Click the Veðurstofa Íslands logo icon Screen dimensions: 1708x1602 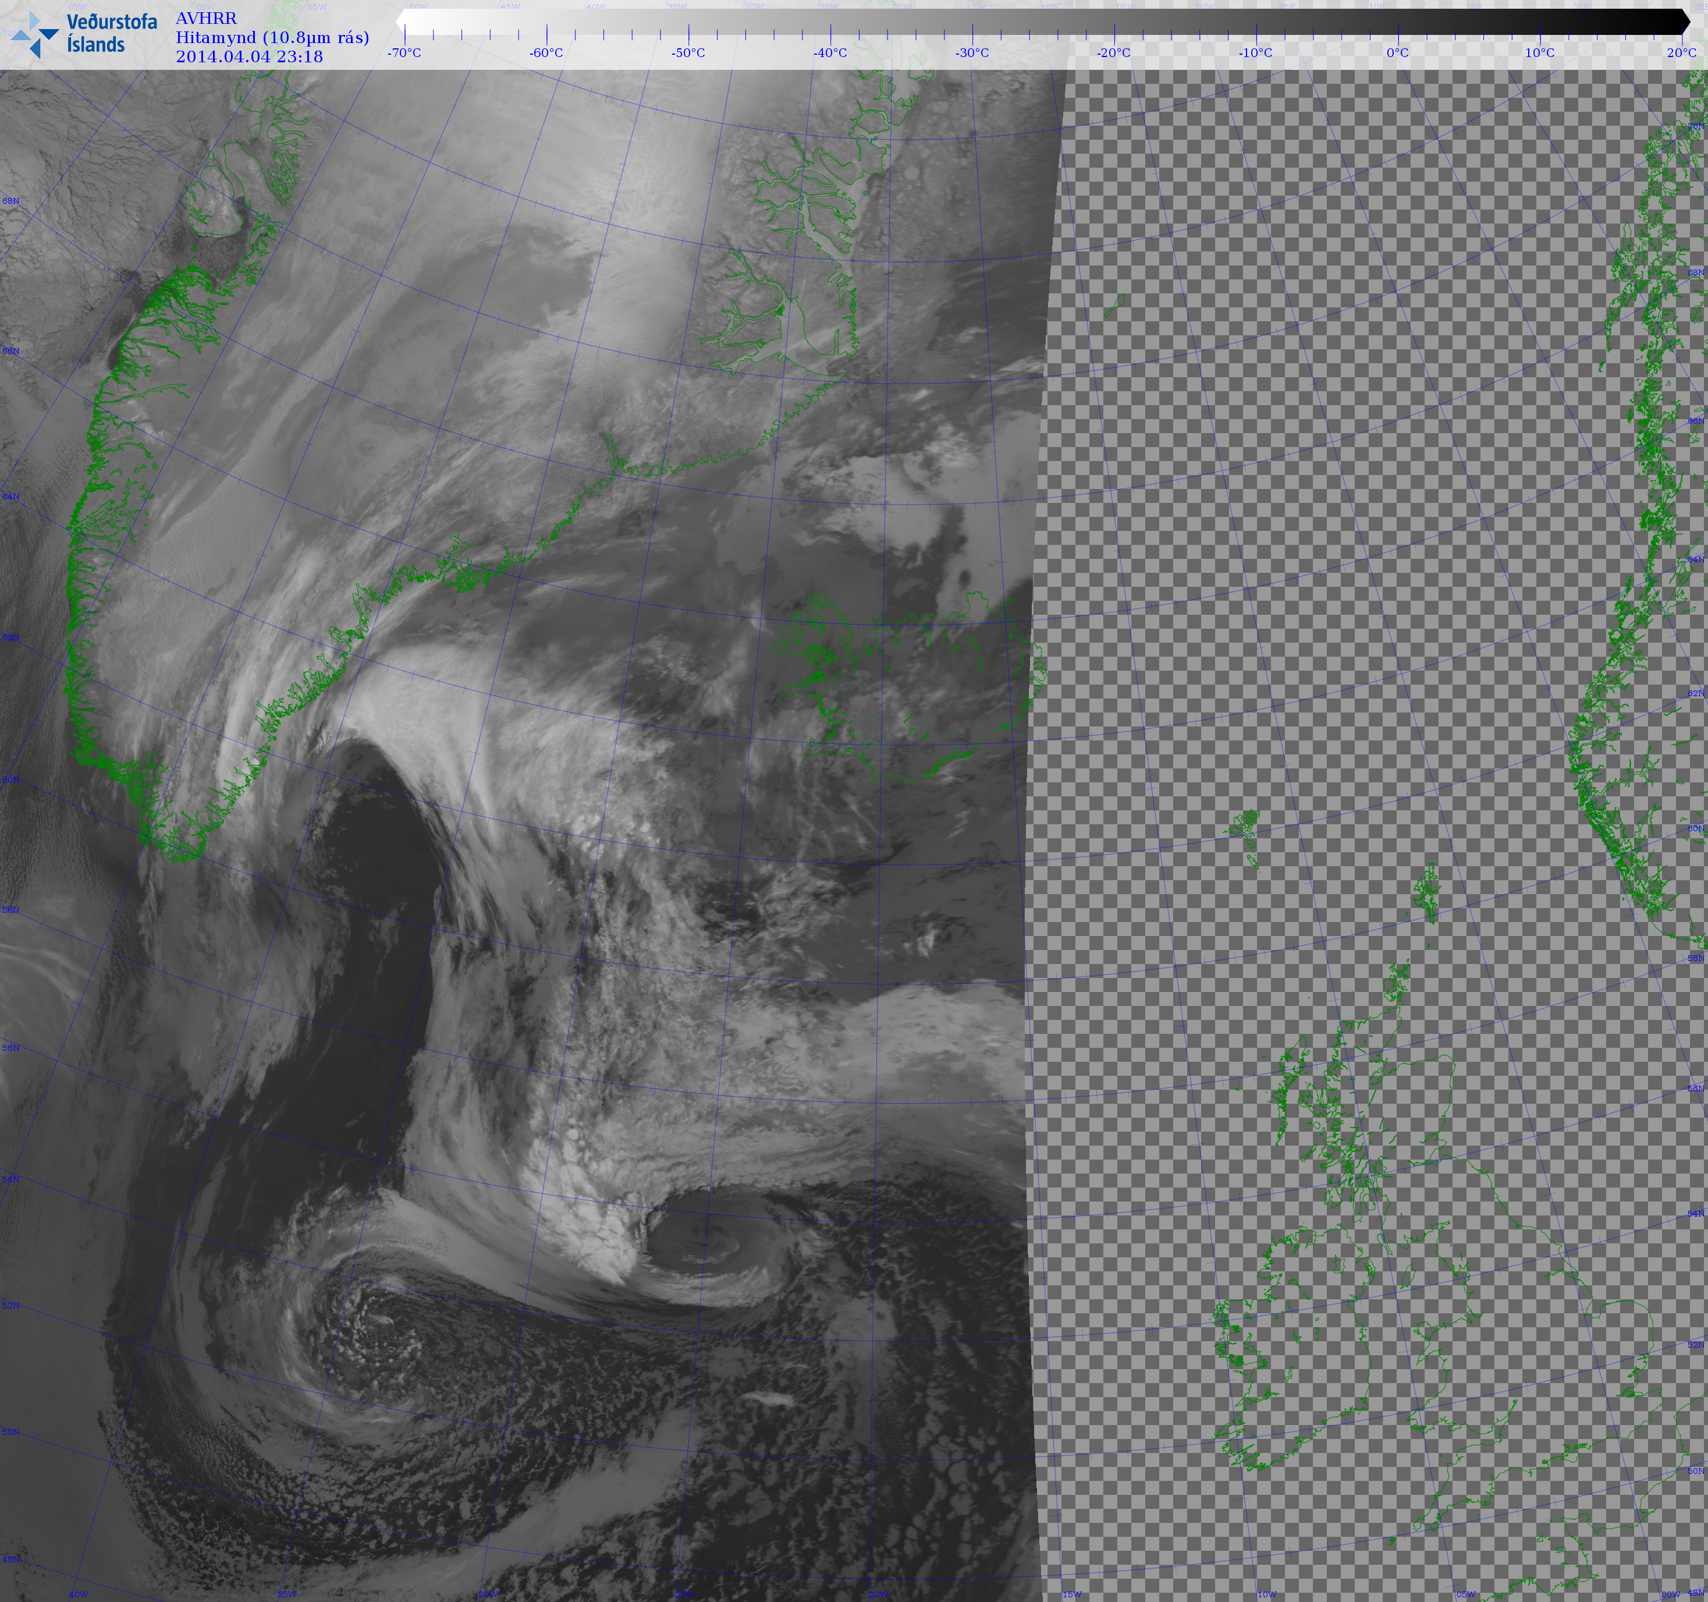click(x=34, y=36)
